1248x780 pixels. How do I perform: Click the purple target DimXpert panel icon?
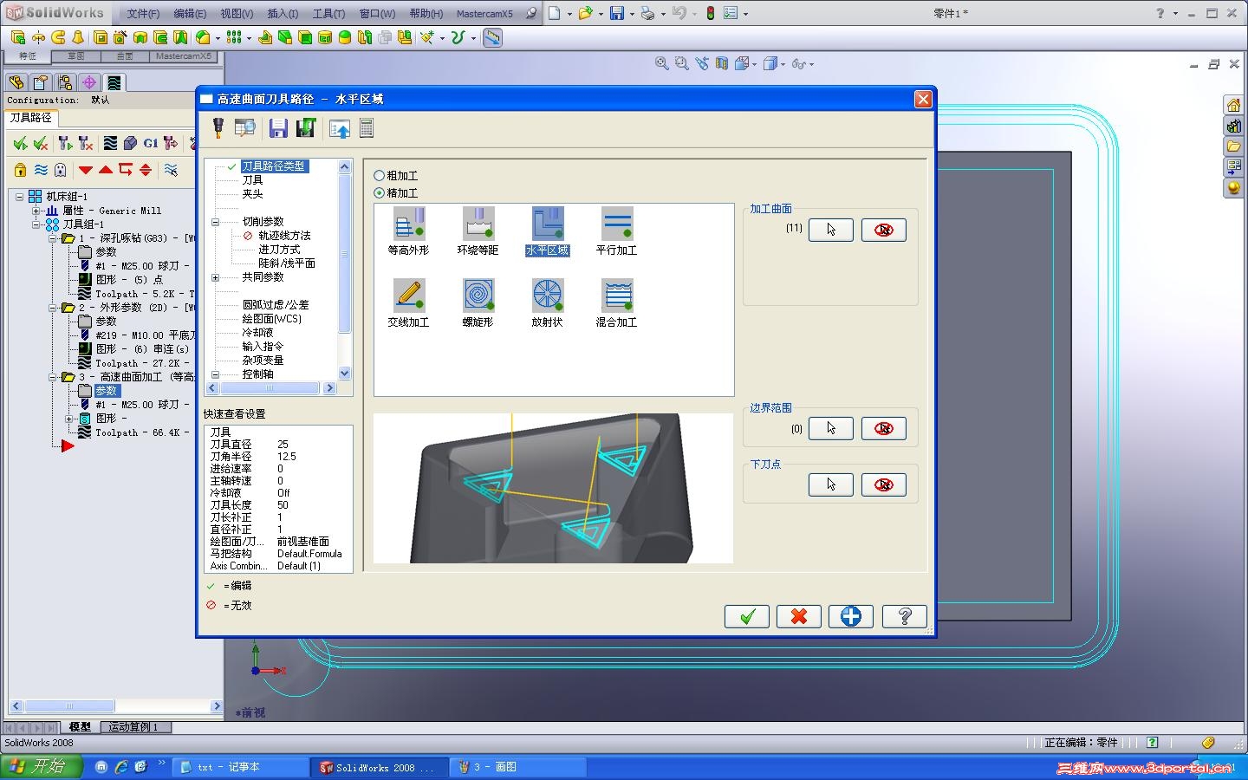[89, 82]
